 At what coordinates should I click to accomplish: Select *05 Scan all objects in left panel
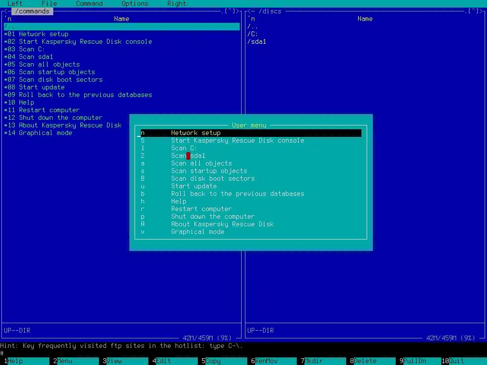click(x=122, y=65)
